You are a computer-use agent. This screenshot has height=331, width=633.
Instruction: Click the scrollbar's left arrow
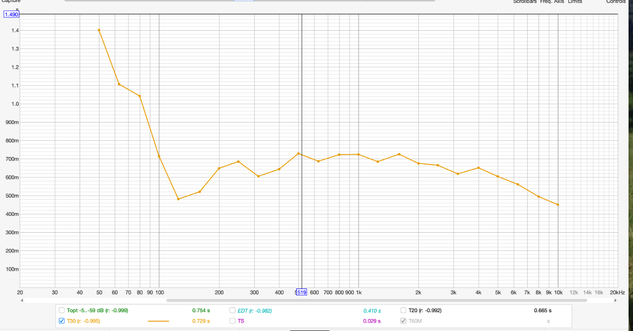21,300
